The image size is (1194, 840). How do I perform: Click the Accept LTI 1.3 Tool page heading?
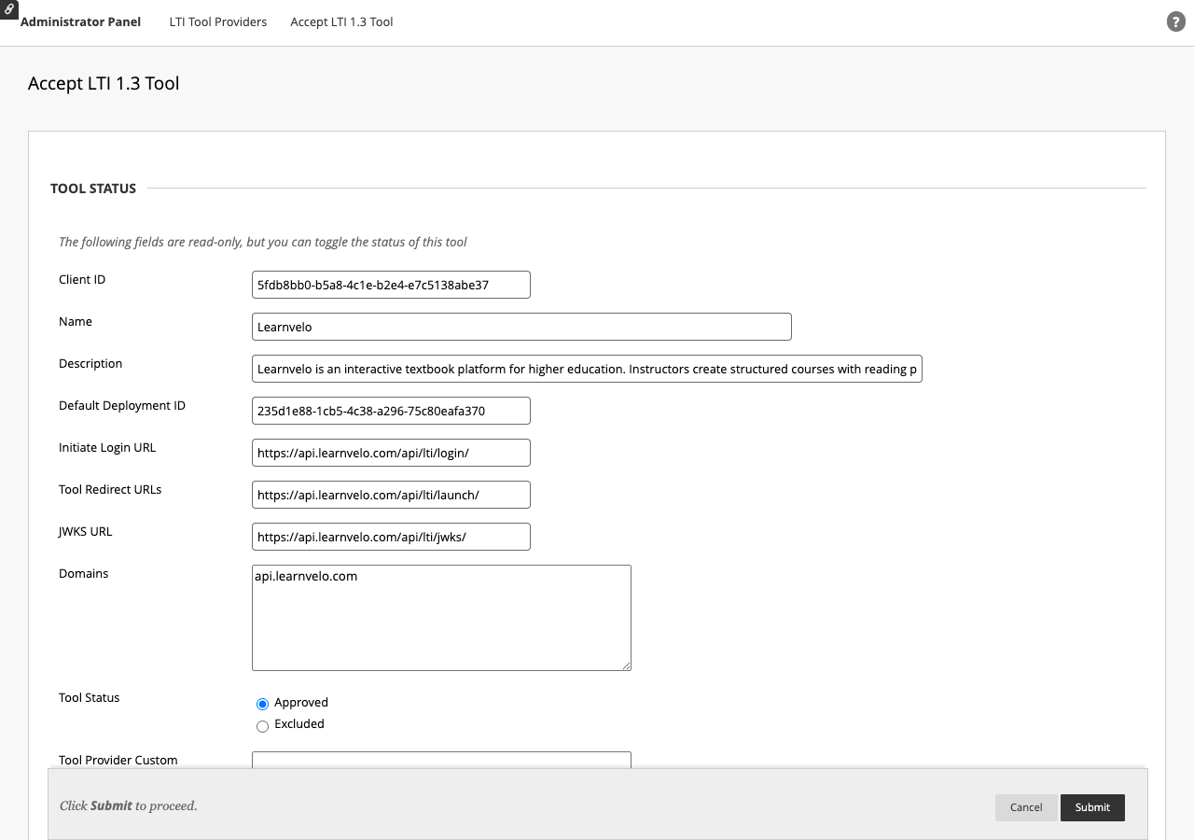(104, 83)
